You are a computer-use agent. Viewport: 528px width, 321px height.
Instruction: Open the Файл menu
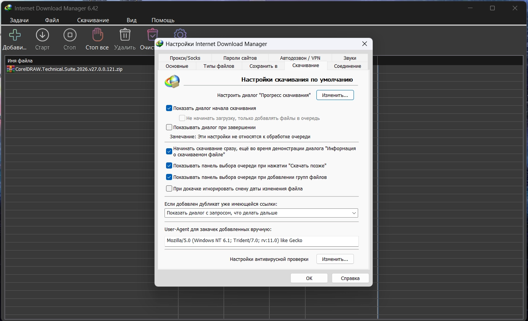click(x=52, y=20)
